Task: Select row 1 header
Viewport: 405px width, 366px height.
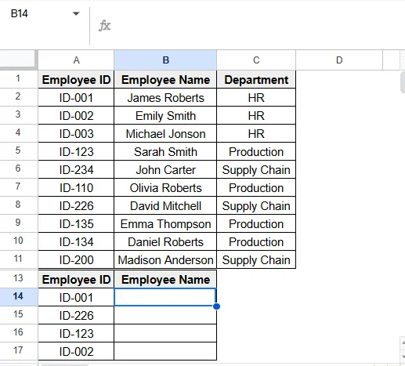Action: coord(18,78)
